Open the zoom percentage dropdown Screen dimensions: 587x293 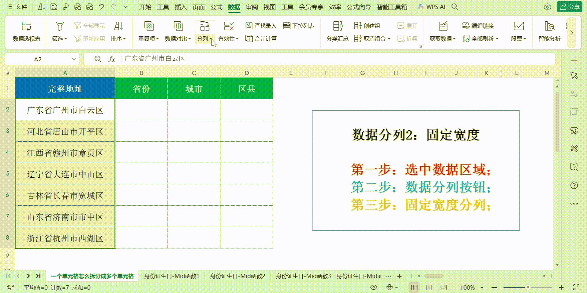[x=482, y=288]
